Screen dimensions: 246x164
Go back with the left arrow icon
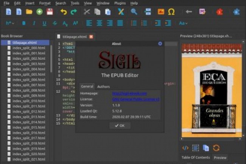(x=188, y=12)
